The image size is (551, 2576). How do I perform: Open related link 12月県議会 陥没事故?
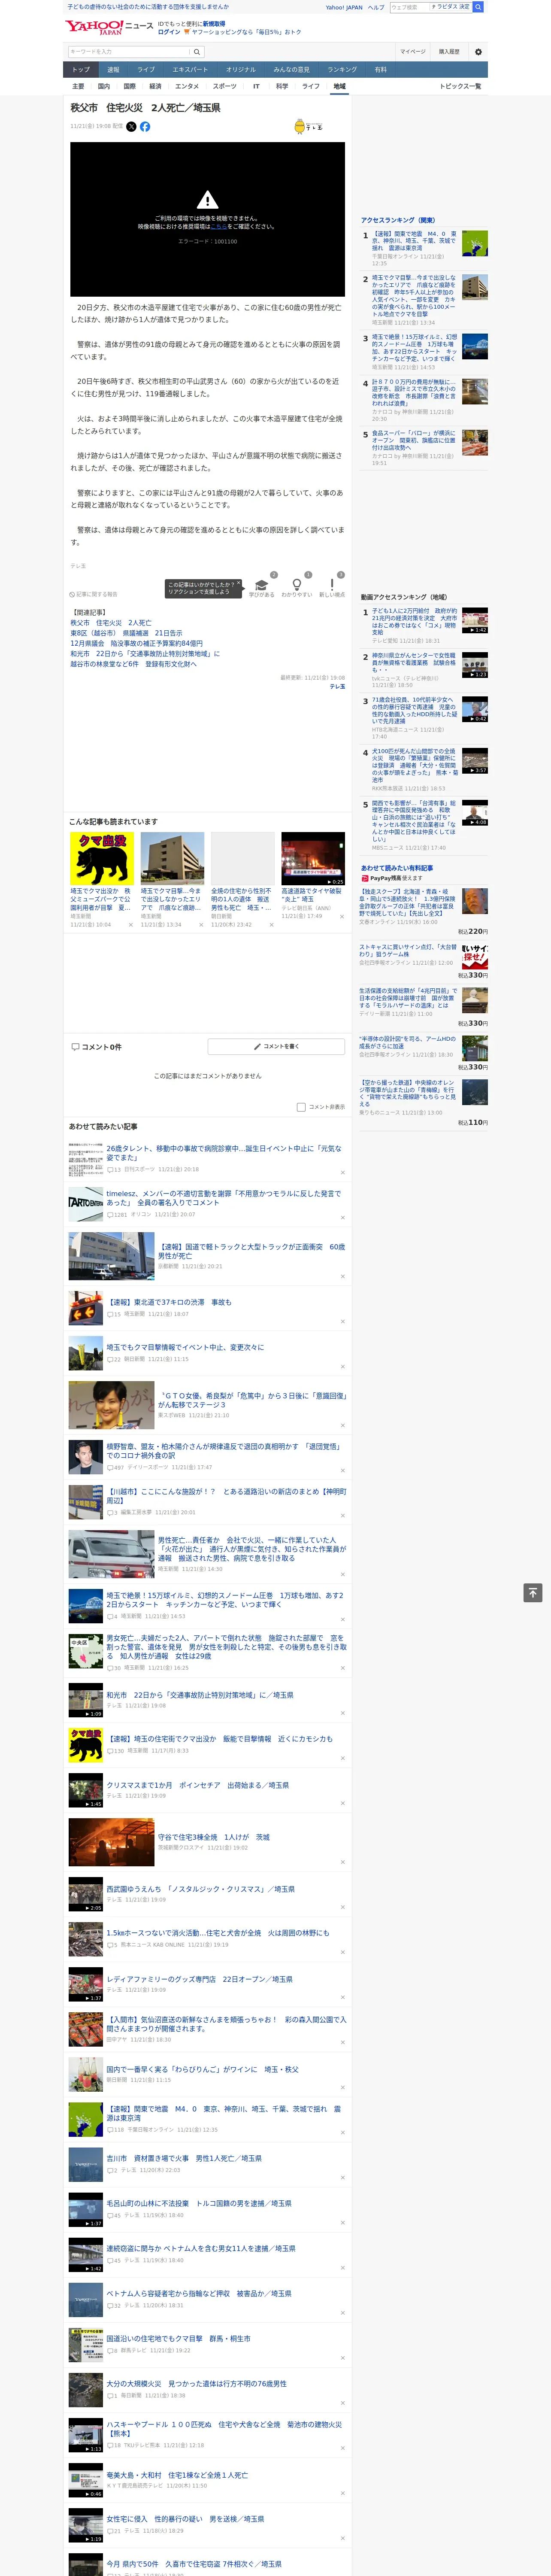click(136, 643)
